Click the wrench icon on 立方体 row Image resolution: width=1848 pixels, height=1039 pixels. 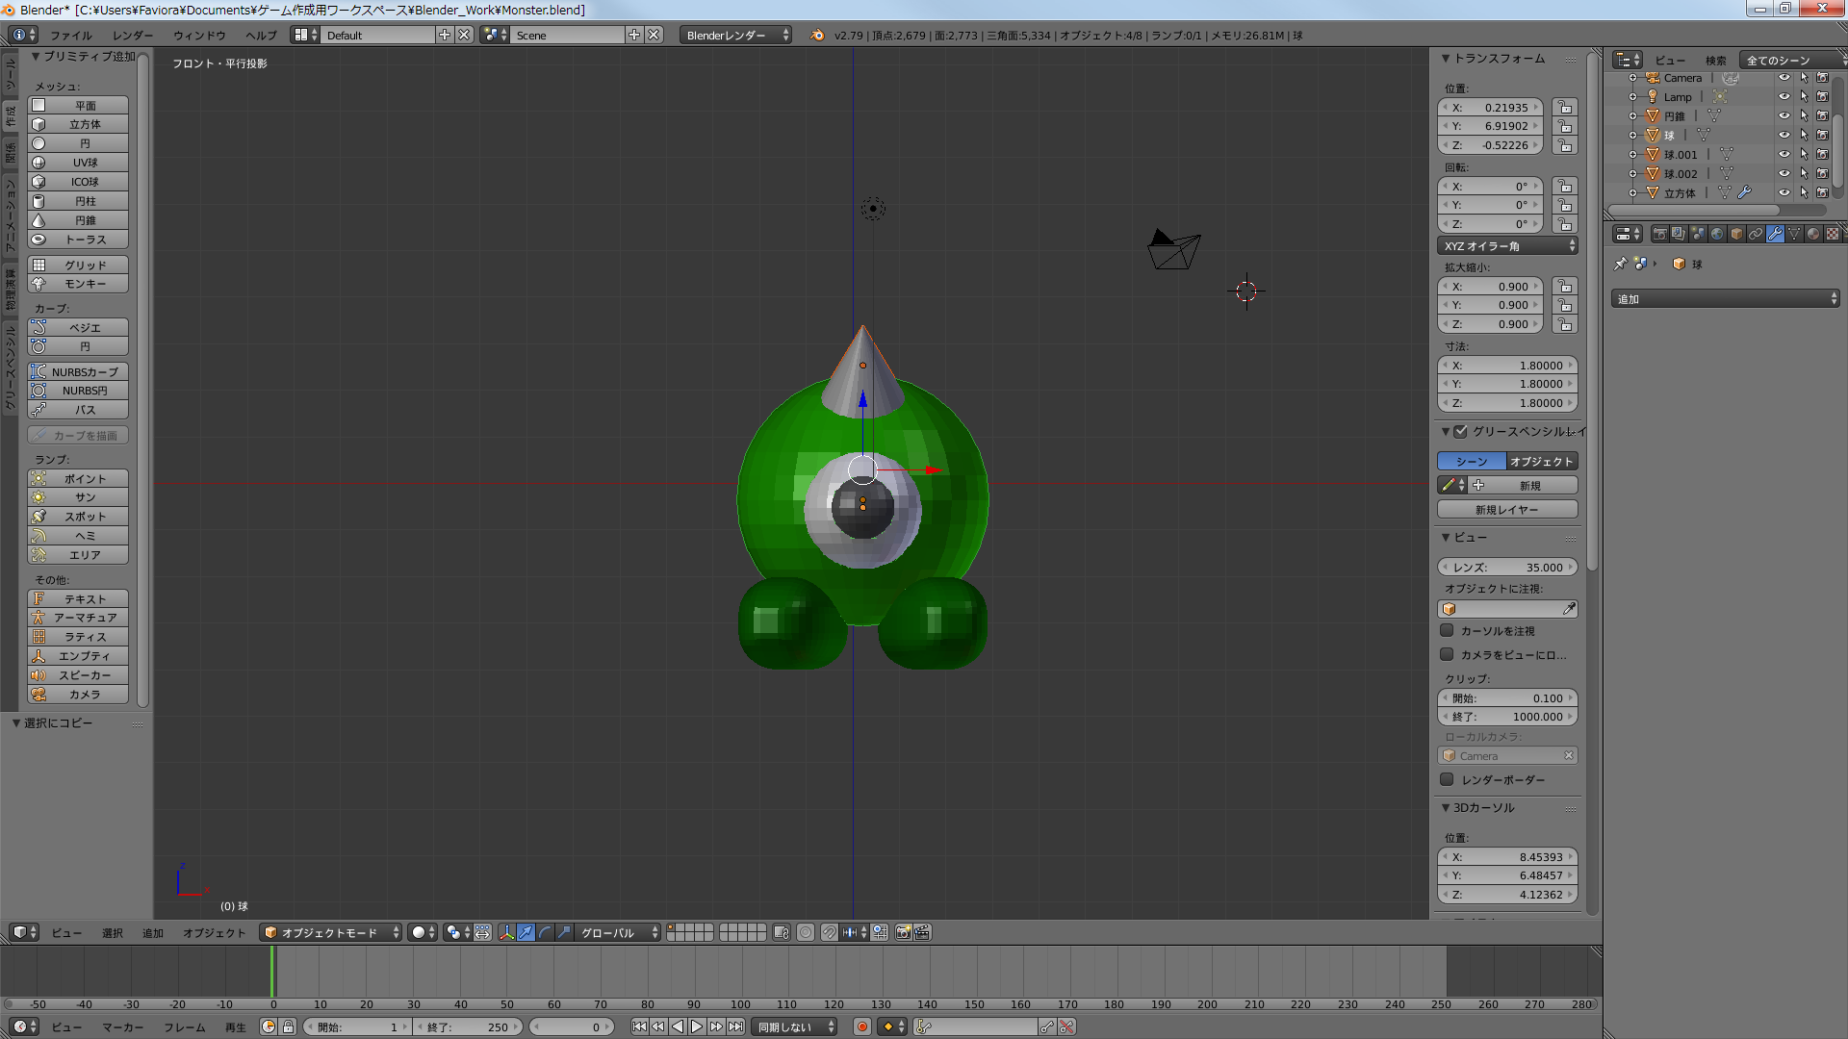click(x=1744, y=192)
